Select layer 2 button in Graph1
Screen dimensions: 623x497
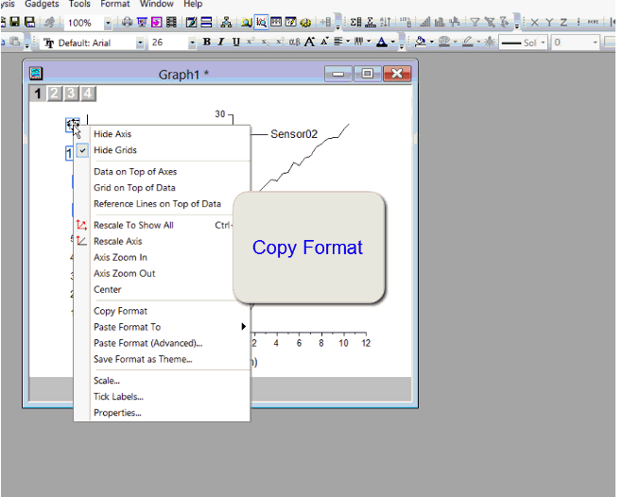tap(54, 94)
